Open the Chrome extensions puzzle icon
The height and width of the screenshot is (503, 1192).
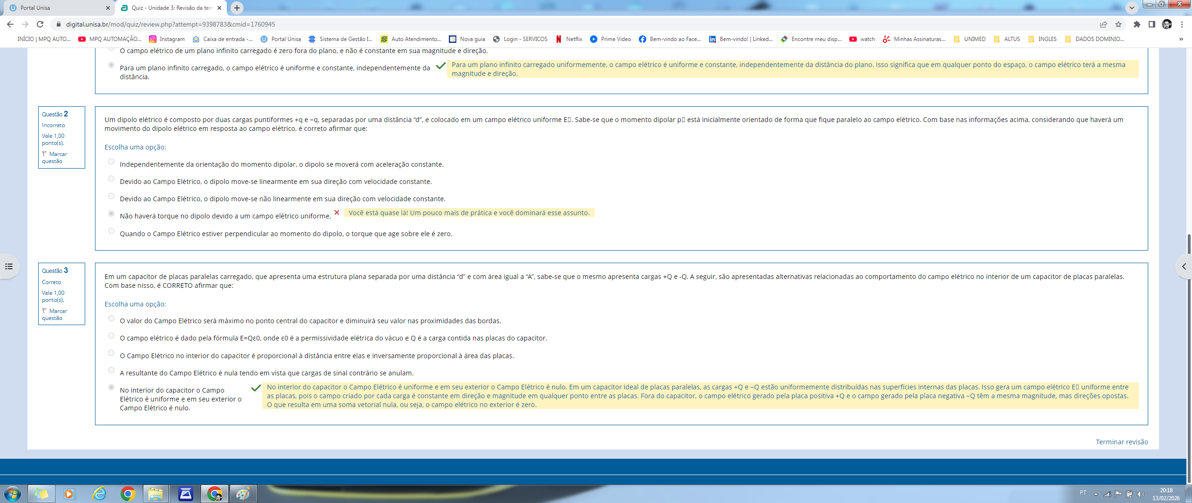[1137, 24]
